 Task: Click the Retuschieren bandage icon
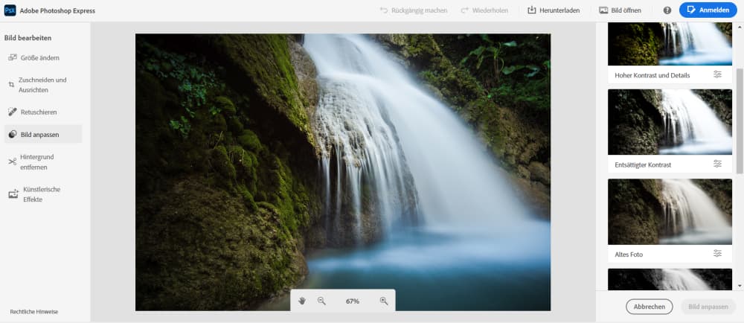point(13,112)
